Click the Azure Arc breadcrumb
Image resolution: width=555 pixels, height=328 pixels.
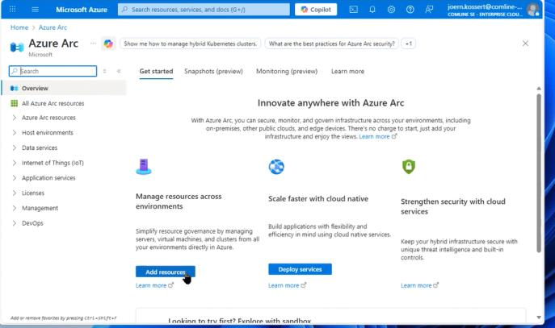tap(53, 27)
